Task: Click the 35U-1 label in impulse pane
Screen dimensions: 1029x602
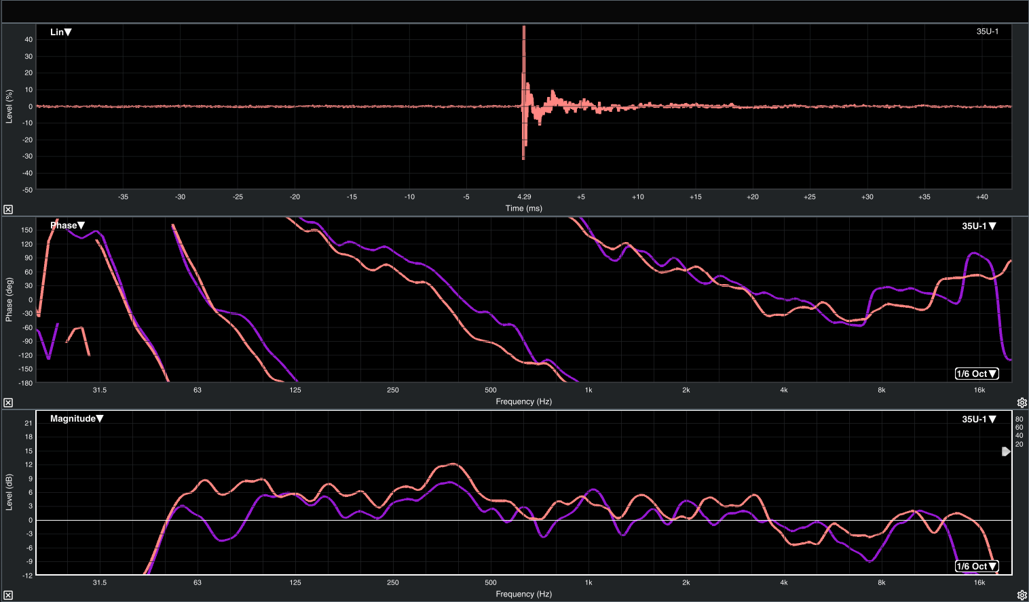Action: pos(988,32)
